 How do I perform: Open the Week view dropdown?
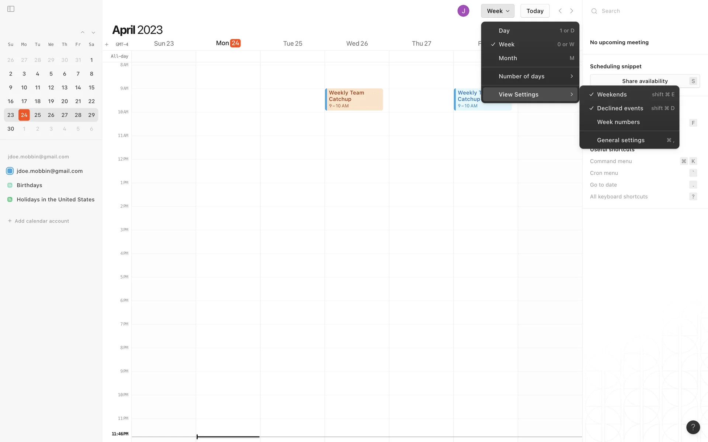[x=497, y=11]
